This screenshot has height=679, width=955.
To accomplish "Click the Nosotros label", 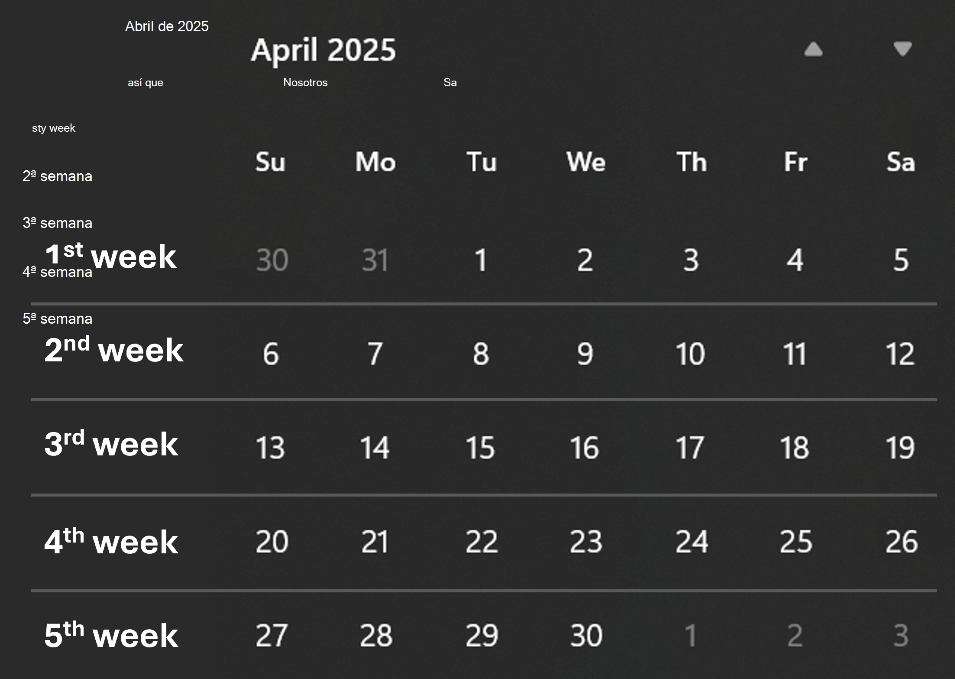I will [305, 82].
